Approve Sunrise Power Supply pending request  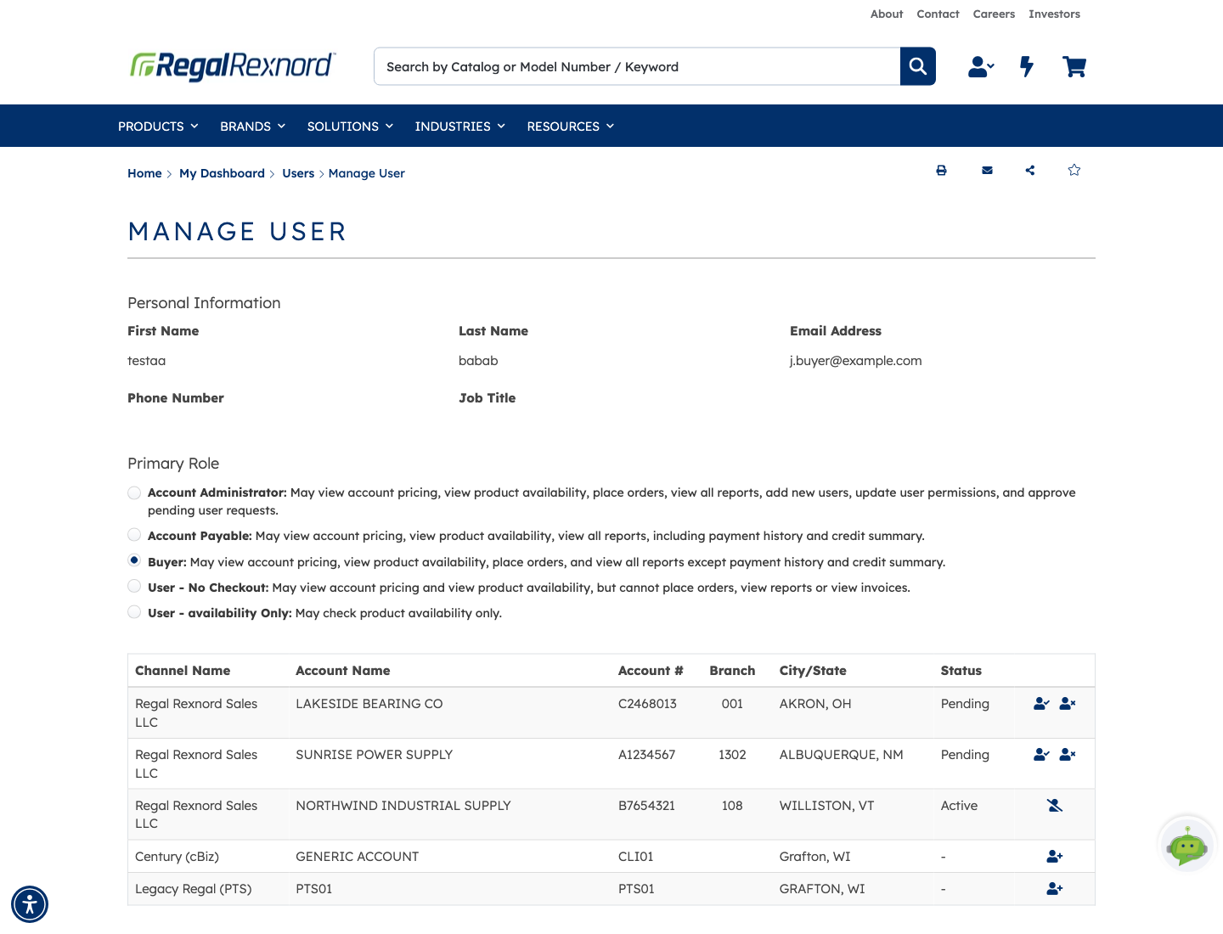click(x=1041, y=755)
